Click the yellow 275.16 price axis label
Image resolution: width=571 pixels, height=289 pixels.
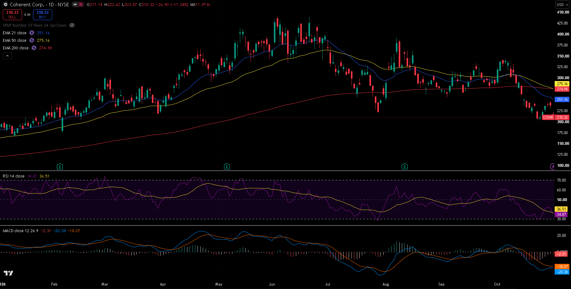point(562,84)
